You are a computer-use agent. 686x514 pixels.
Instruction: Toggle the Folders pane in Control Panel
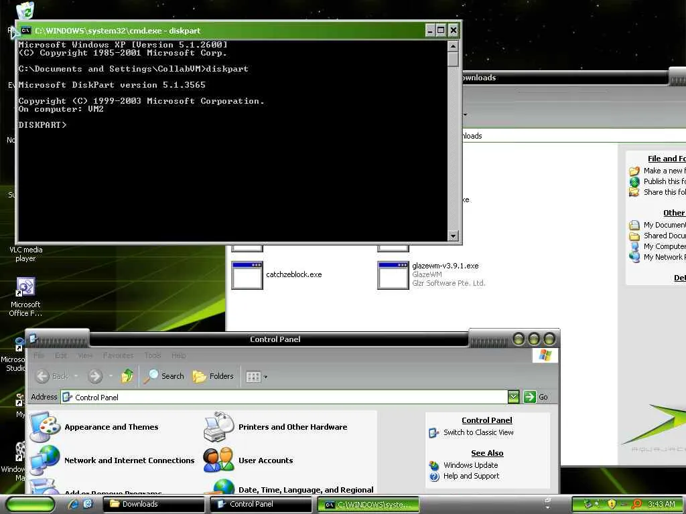(x=213, y=376)
